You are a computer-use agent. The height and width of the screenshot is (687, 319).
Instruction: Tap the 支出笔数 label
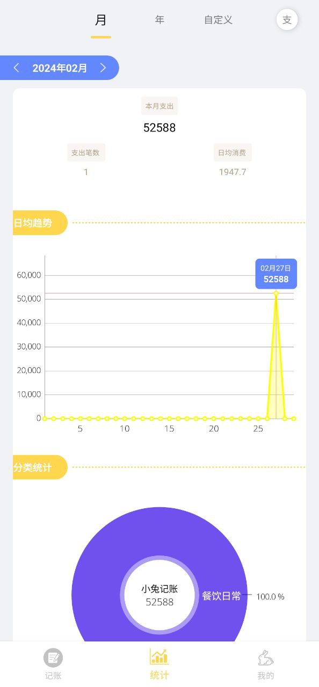86,152
